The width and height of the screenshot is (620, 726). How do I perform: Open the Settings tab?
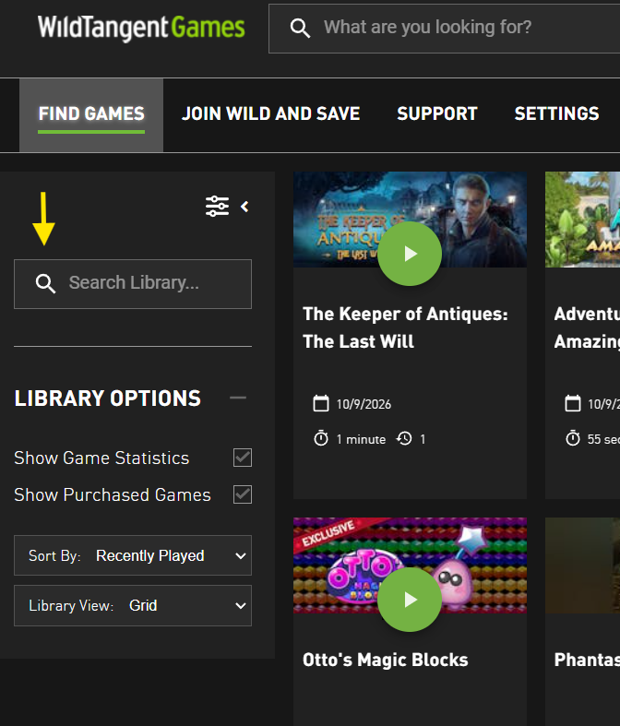pyautogui.click(x=556, y=113)
